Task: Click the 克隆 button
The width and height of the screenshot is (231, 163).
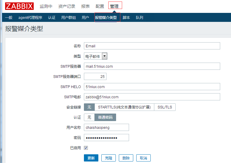Action: pos(108,158)
